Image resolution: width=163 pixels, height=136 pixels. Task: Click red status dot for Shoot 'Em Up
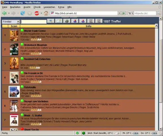click(22, 129)
